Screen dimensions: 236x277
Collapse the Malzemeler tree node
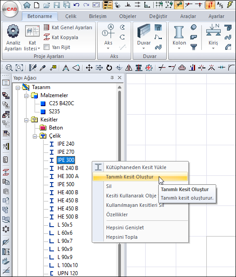coord(26,96)
